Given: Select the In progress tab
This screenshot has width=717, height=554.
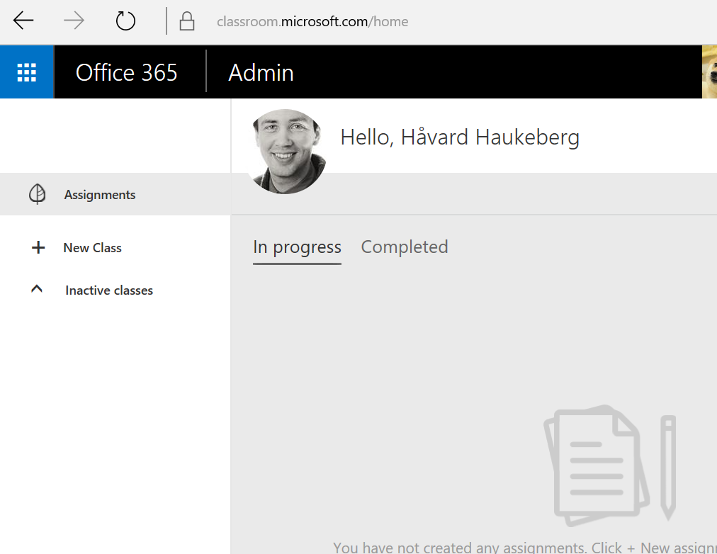Looking at the screenshot, I should click(x=297, y=247).
